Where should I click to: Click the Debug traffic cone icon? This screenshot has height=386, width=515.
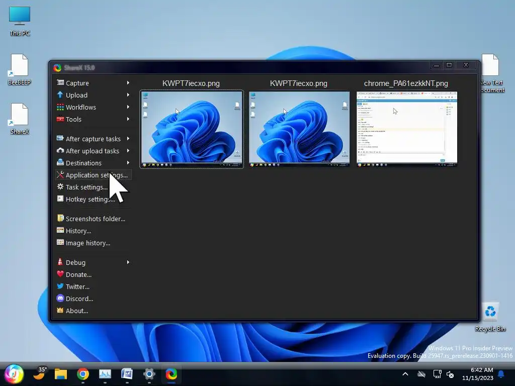60,261
